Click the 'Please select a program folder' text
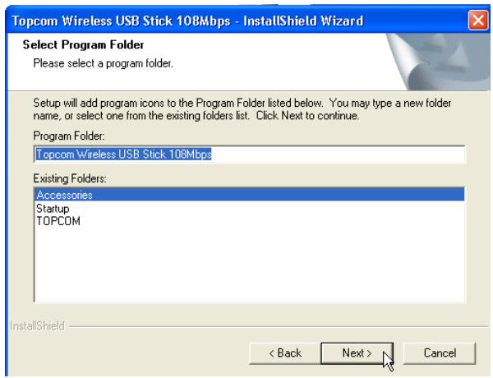Viewport: 493px width, 378px height. tap(104, 63)
